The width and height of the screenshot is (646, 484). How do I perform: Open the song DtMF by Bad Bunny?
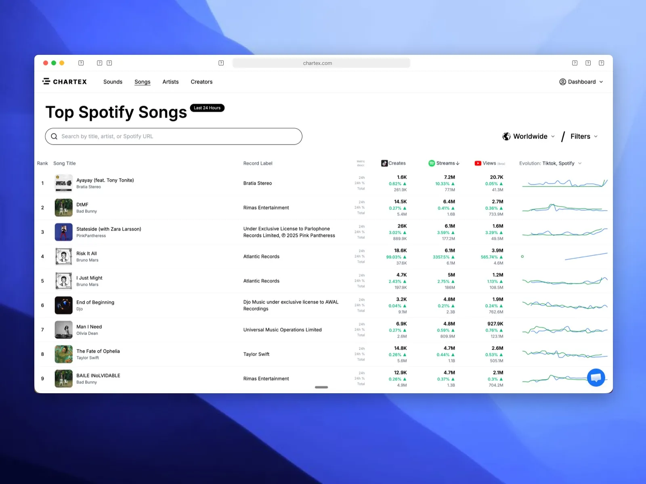(x=82, y=204)
